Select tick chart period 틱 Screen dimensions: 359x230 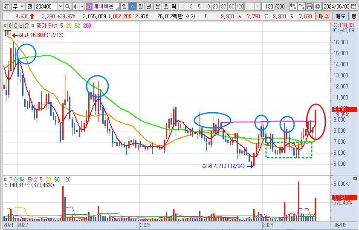[x=174, y=6]
